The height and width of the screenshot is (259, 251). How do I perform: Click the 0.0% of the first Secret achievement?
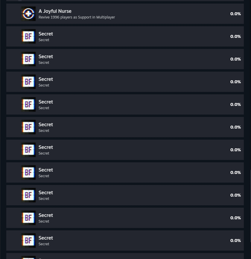235,36
